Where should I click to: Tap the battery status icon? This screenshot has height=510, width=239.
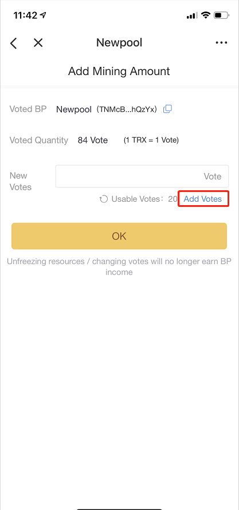point(222,15)
